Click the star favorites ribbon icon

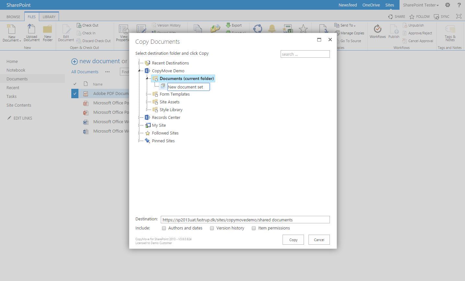point(303,29)
